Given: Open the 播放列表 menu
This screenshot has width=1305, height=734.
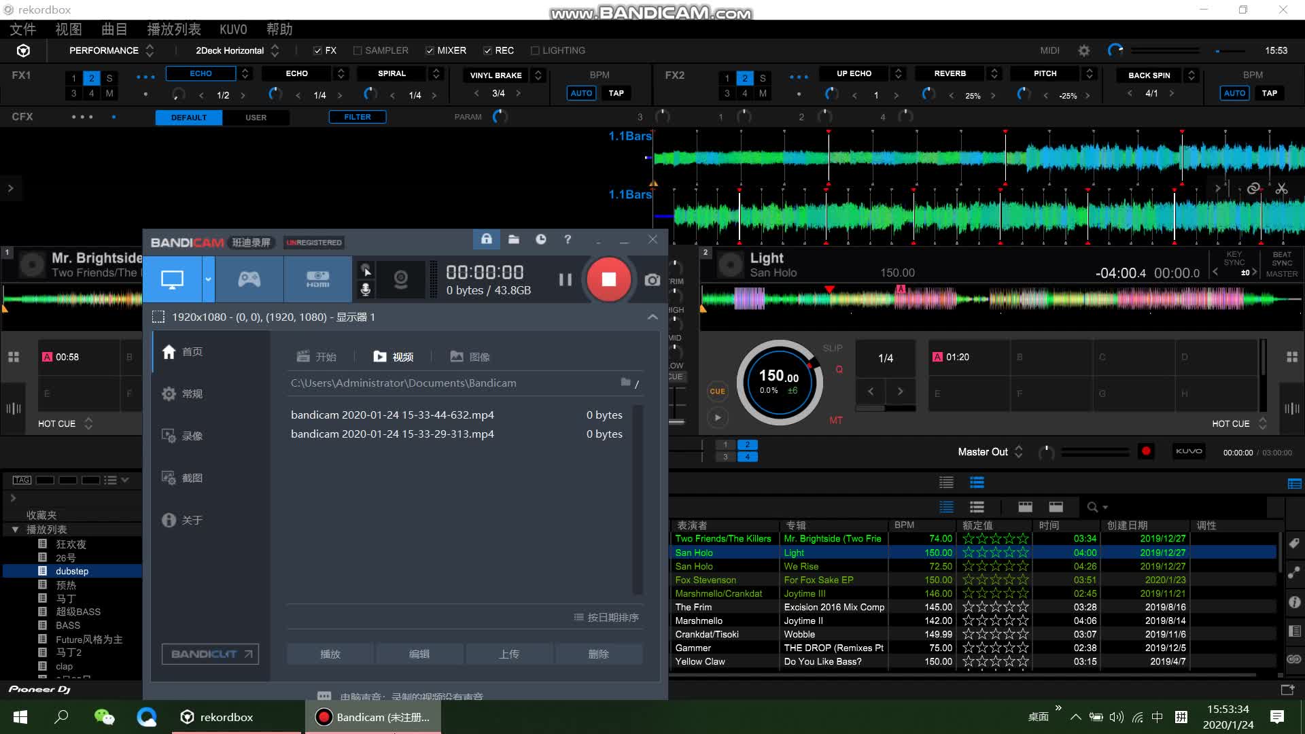Looking at the screenshot, I should pyautogui.click(x=174, y=29).
